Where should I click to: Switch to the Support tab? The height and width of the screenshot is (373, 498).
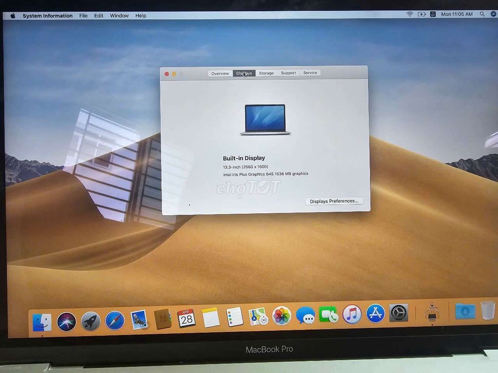tap(288, 73)
